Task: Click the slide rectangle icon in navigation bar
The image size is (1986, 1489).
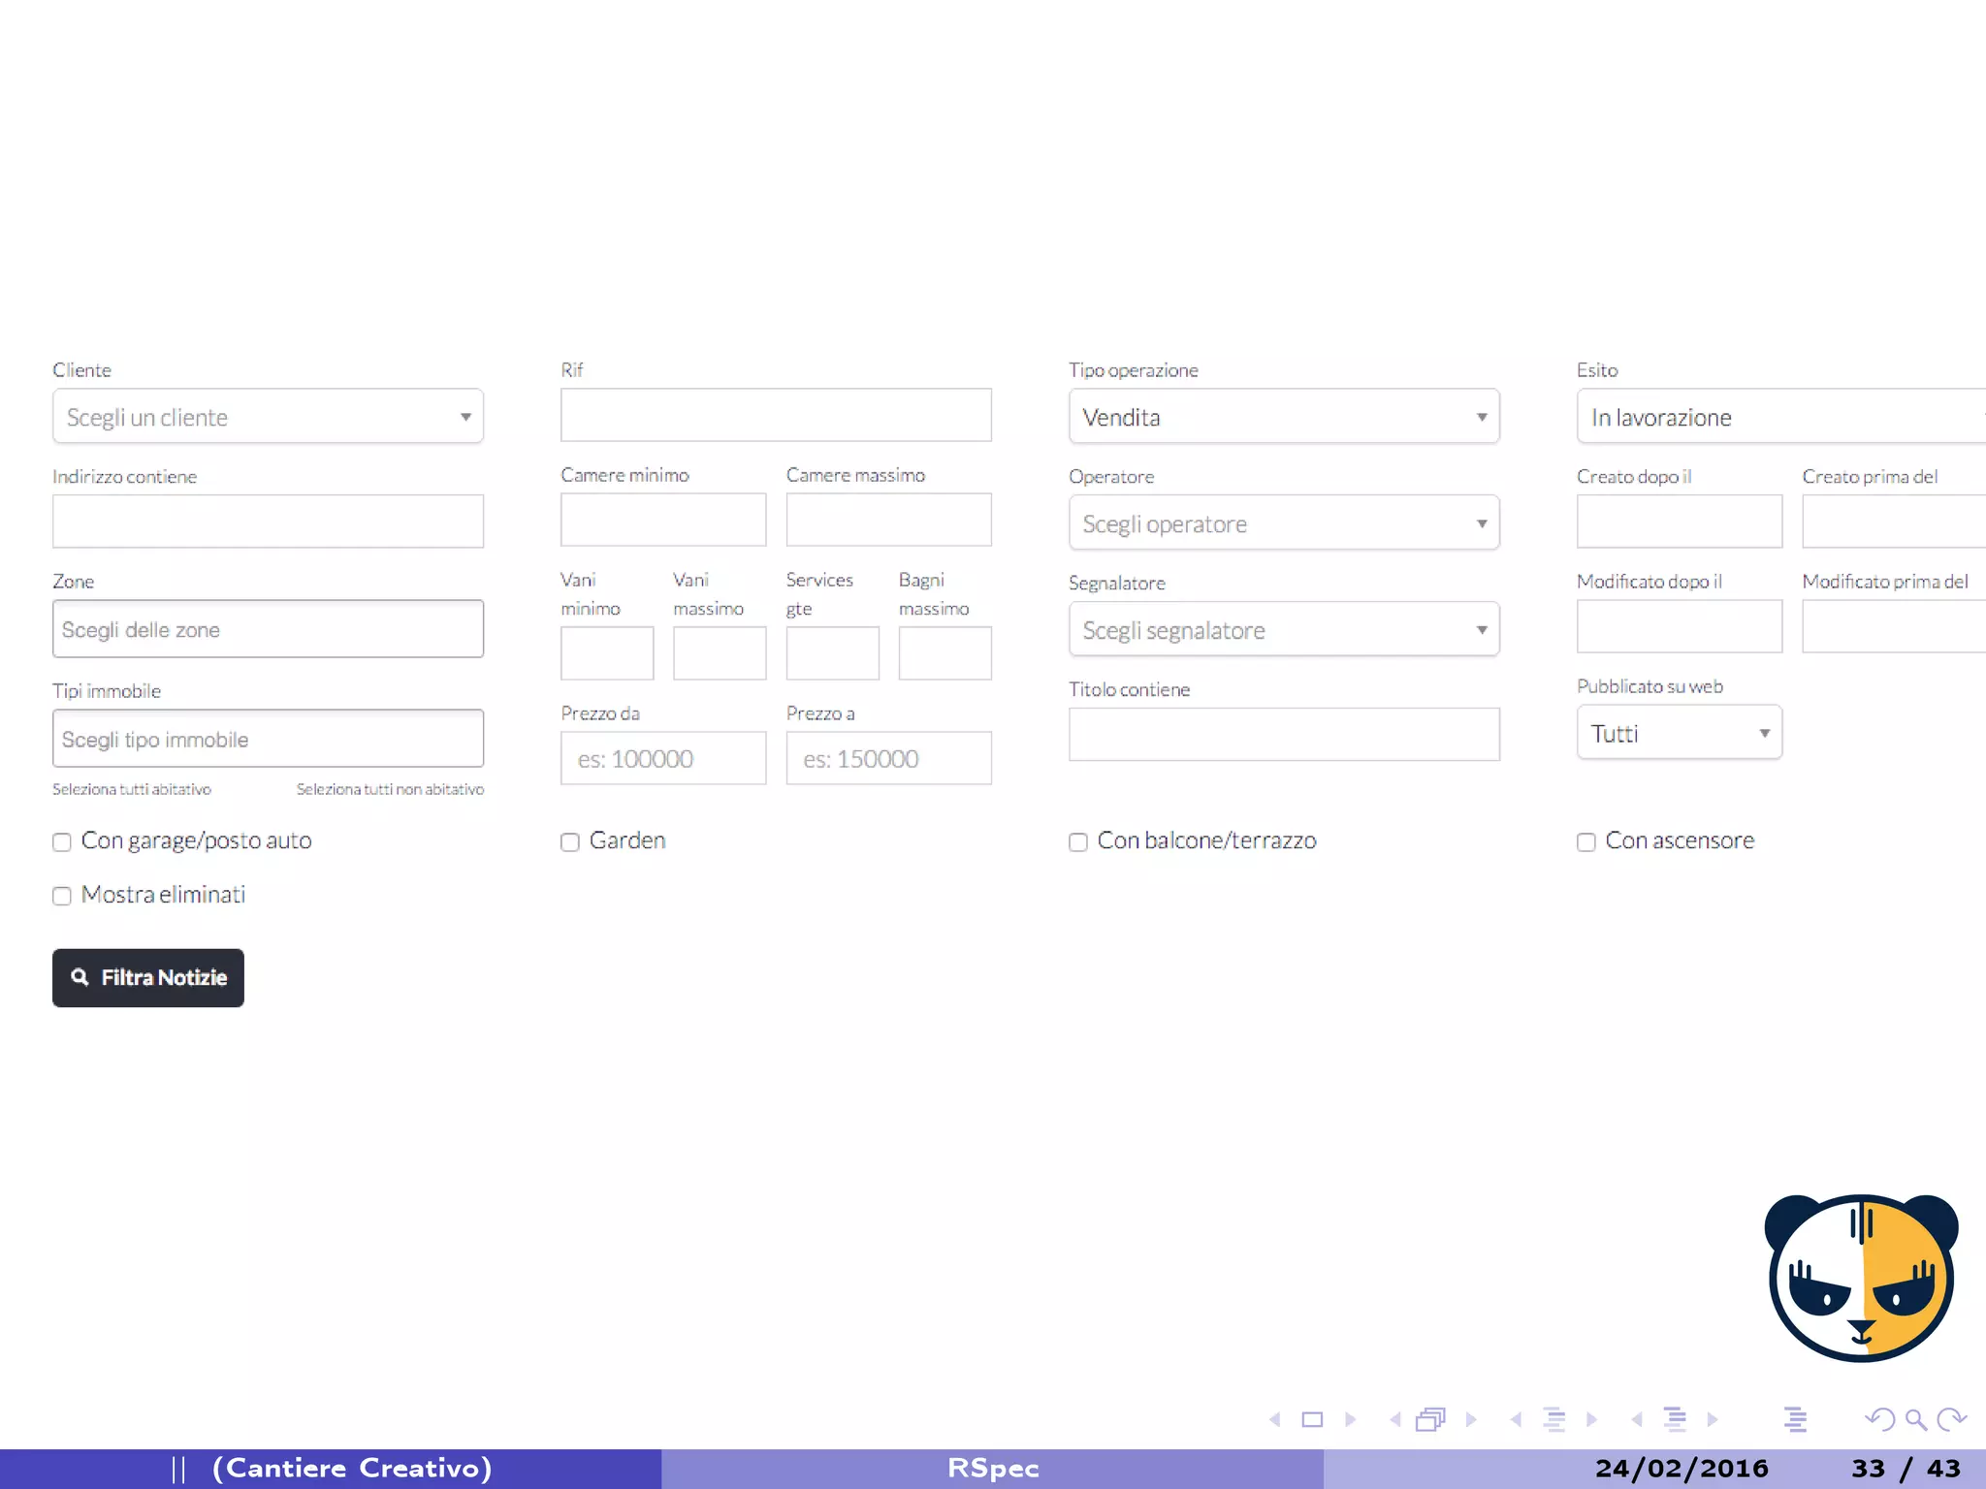Action: click(x=1312, y=1419)
